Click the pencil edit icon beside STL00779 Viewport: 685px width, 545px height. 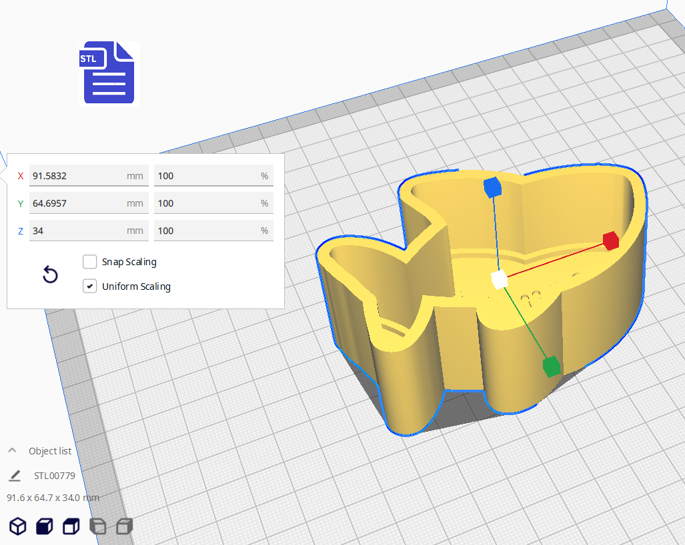click(x=15, y=476)
